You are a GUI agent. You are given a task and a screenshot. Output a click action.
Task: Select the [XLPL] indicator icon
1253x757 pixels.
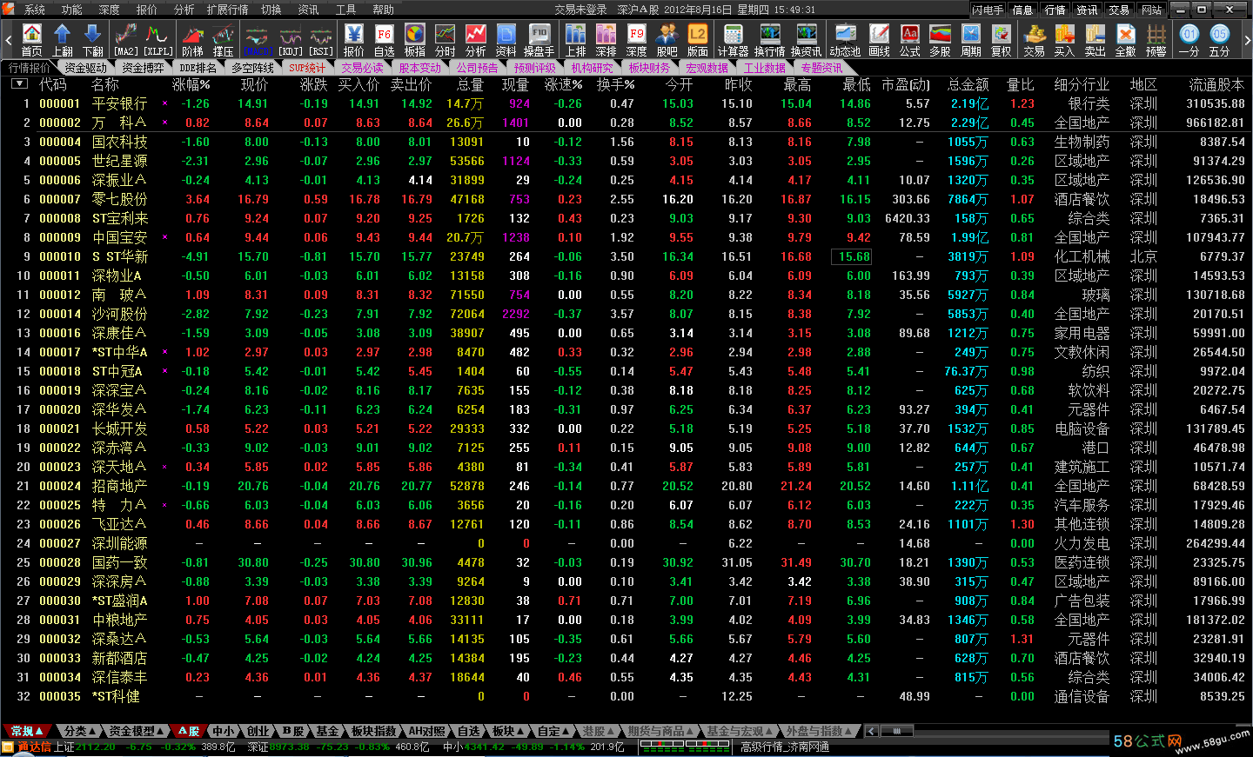157,40
